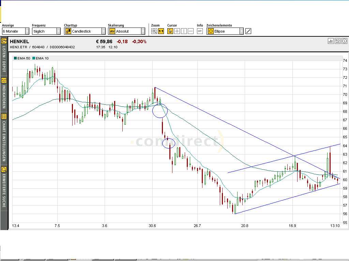Click the 16.9 date label on x-axis
Screen dimensions: 349x261
[x=292, y=226]
